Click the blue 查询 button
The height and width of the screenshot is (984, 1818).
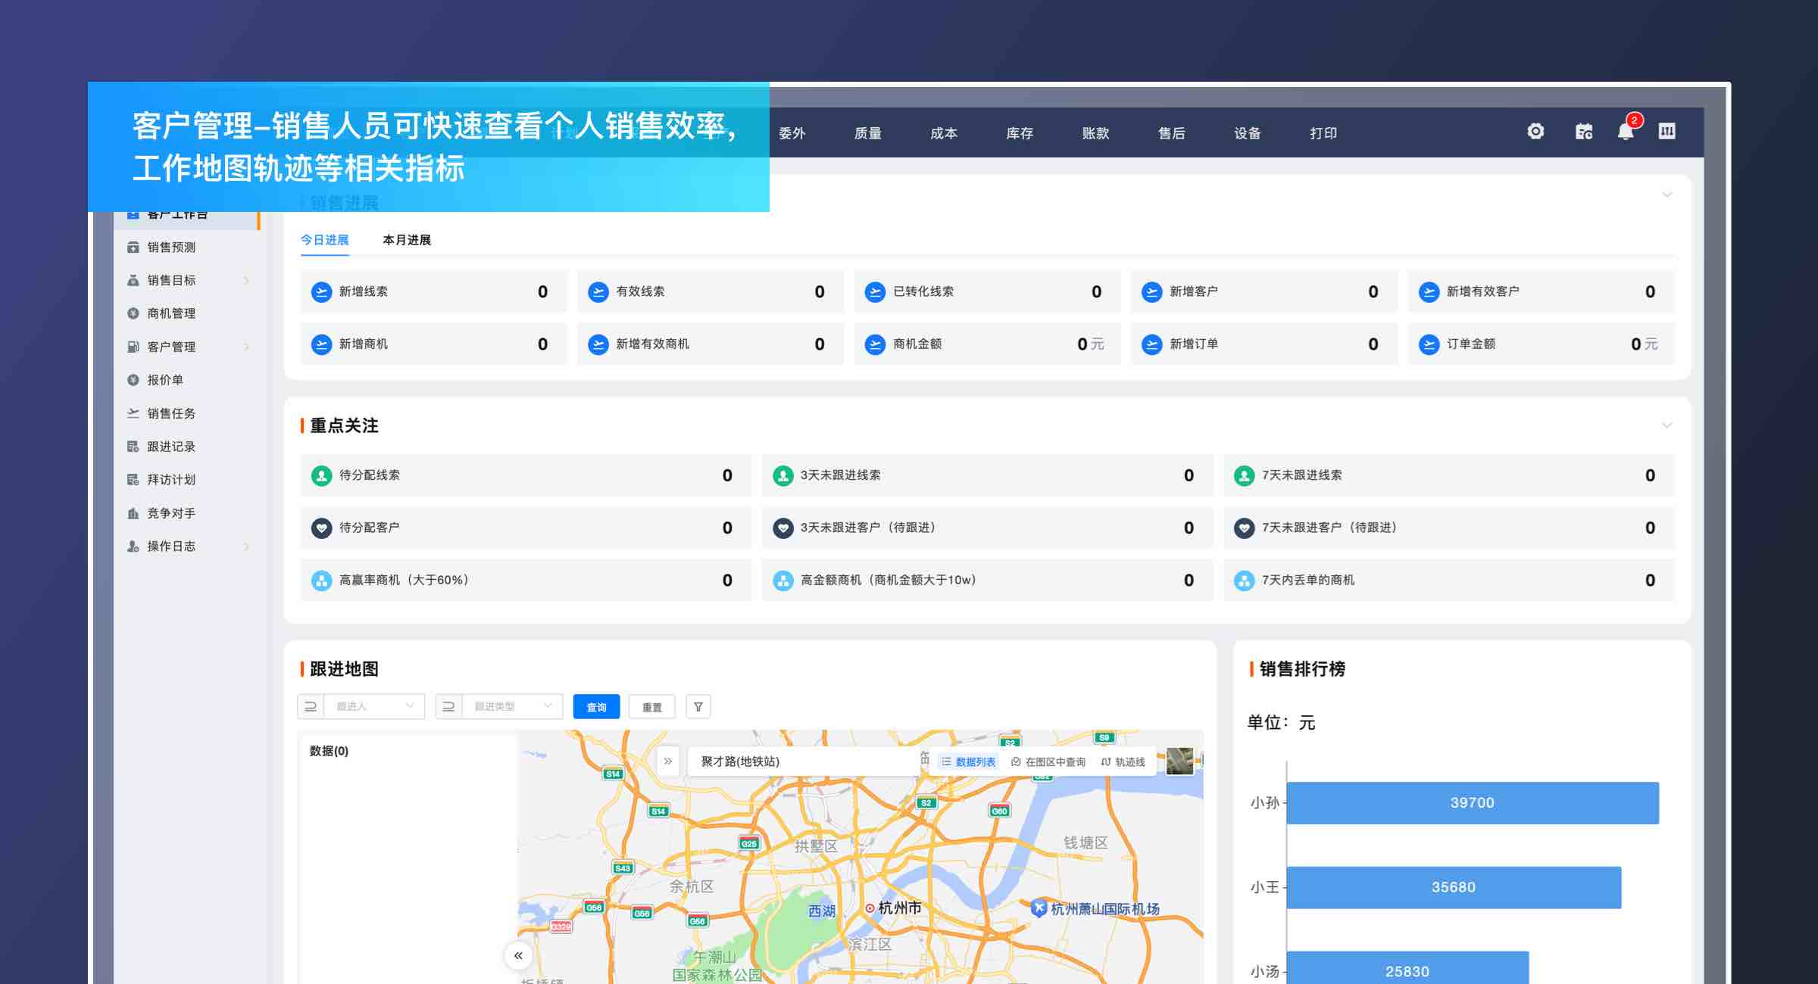tap(596, 707)
